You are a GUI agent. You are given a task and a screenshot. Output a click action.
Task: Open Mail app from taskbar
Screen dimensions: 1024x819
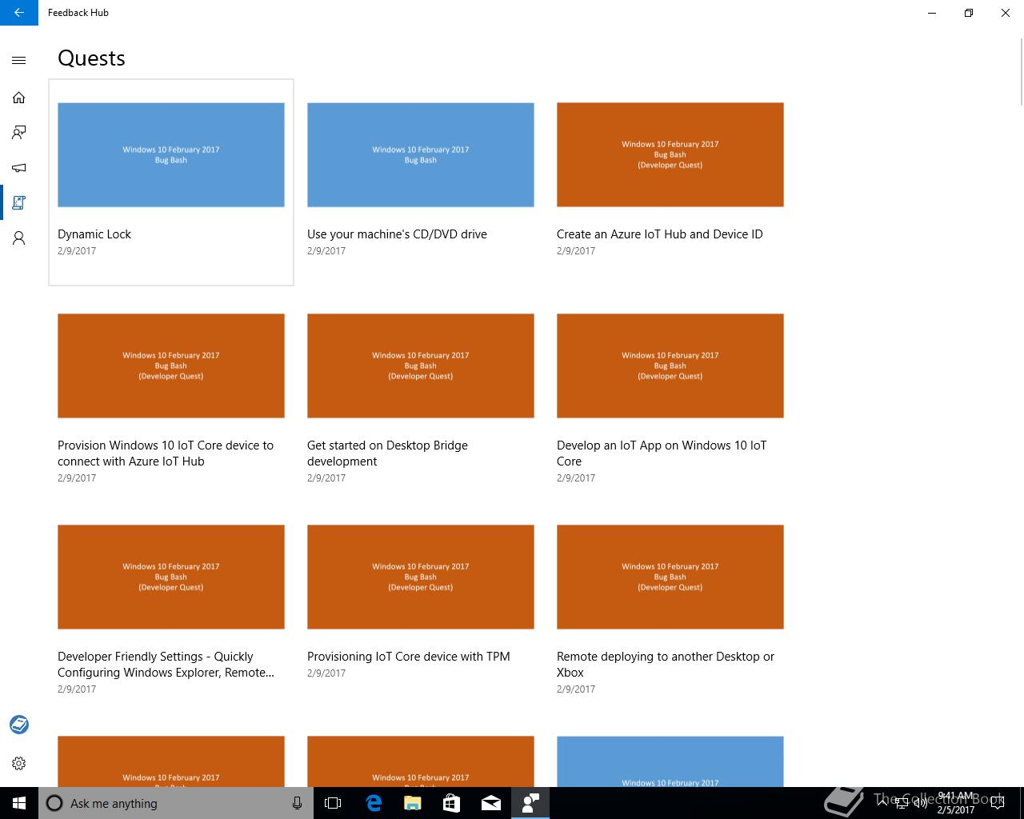pos(491,803)
